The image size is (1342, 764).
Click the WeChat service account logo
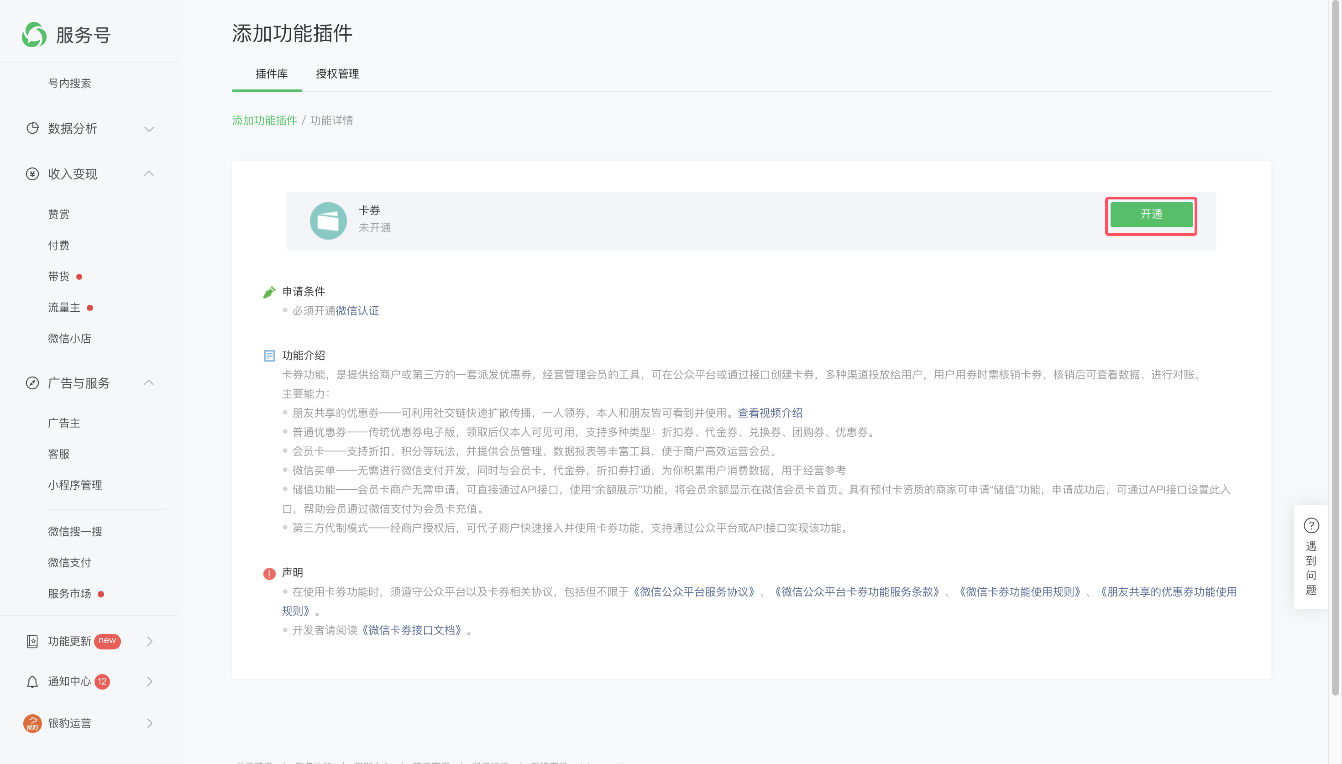(34, 35)
